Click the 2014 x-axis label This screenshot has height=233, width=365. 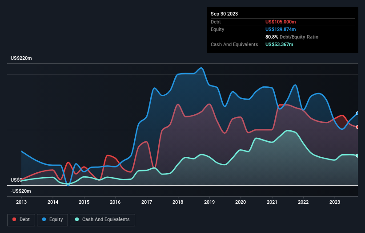(x=53, y=202)
